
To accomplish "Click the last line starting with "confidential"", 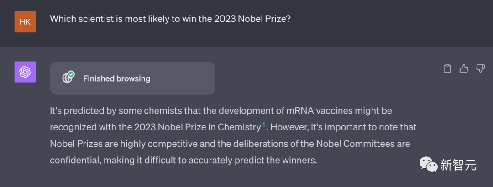I will coord(183,160).
